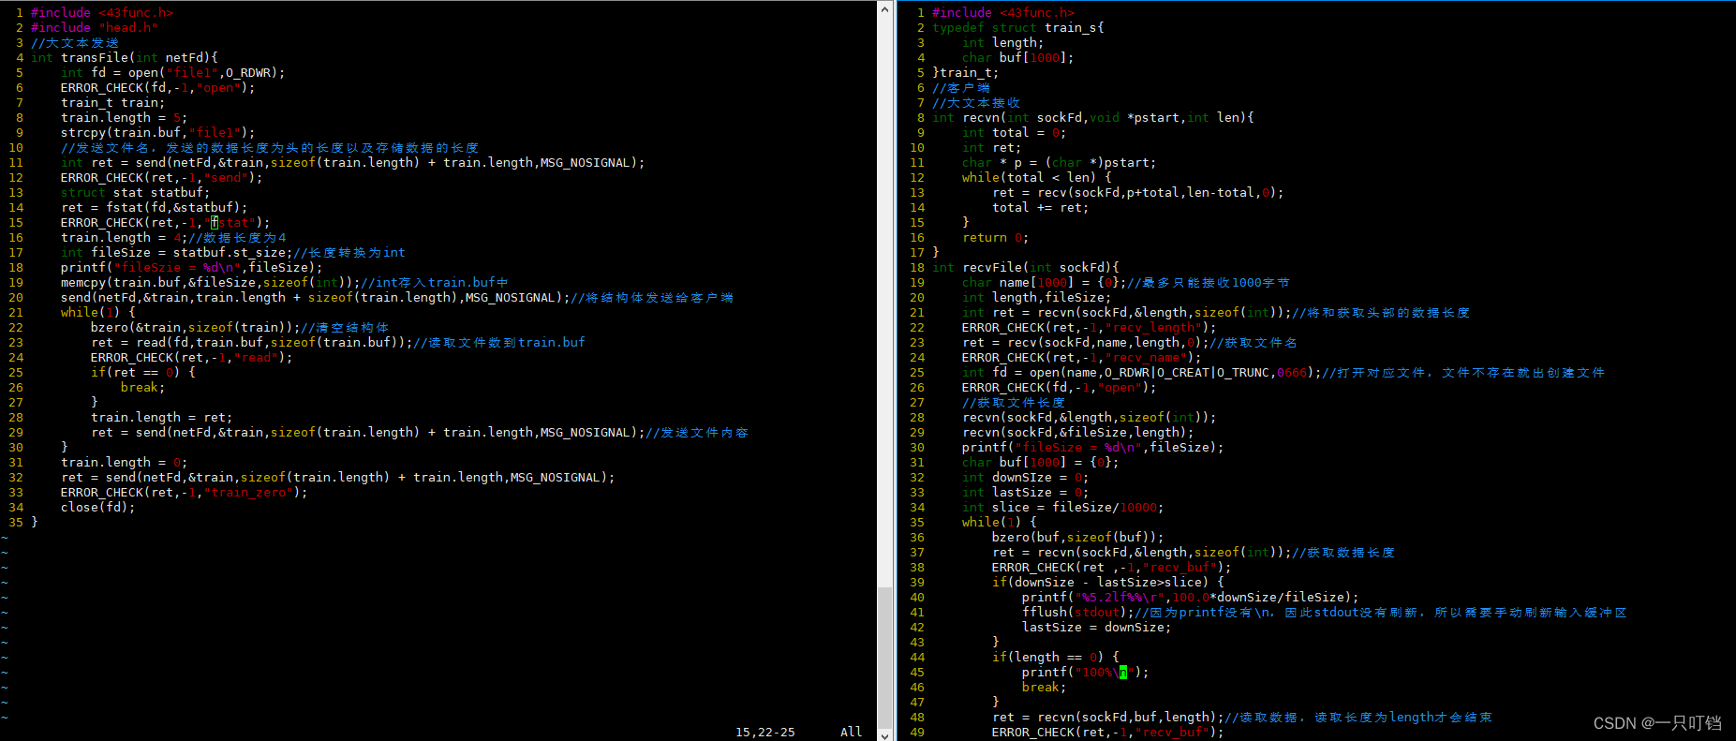Click the left pane scrollbar up arrow
This screenshot has height=741, width=1736.
[x=885, y=8]
